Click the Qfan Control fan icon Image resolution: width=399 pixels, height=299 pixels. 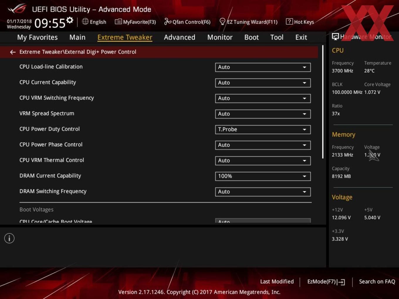(168, 21)
